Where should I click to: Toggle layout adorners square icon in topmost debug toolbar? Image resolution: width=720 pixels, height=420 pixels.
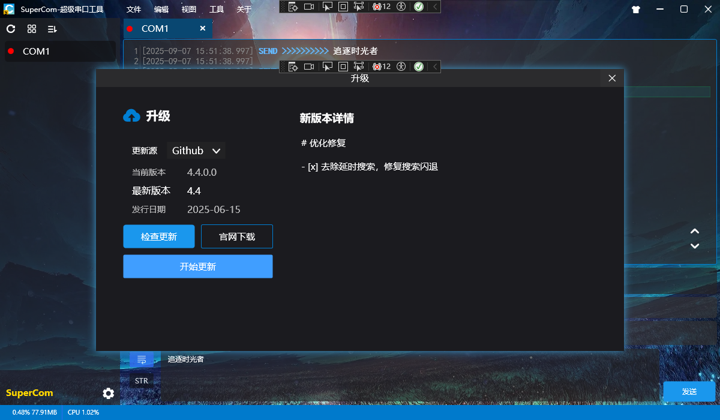click(x=343, y=7)
